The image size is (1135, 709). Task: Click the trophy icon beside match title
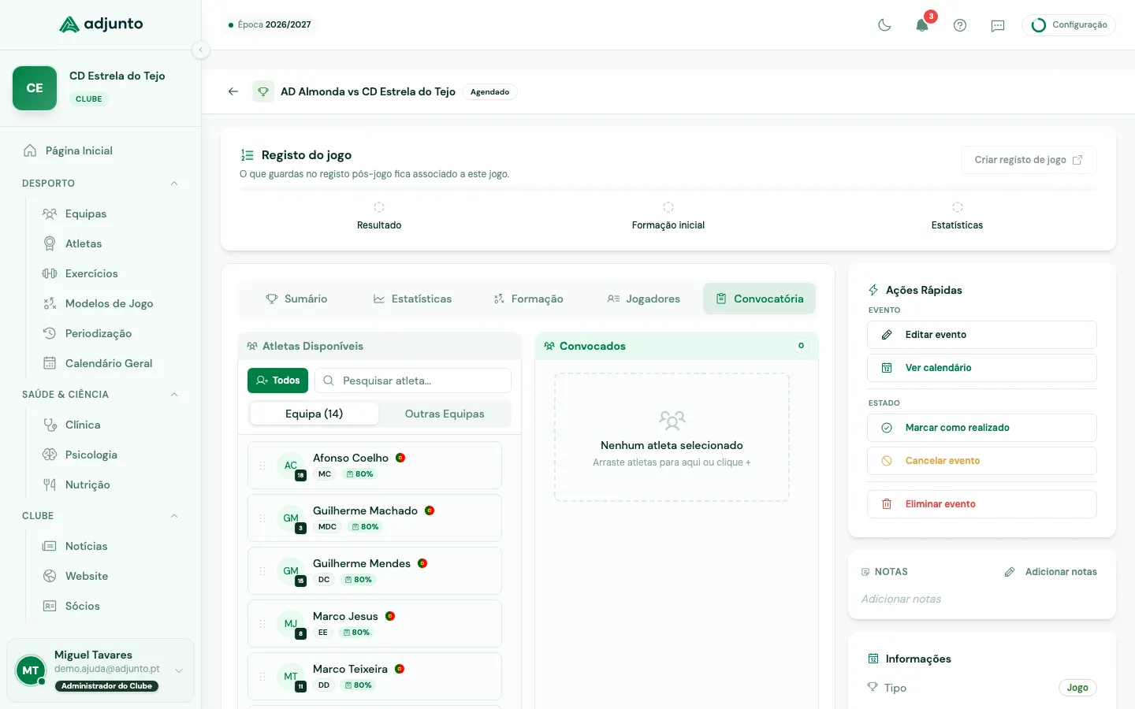click(263, 91)
